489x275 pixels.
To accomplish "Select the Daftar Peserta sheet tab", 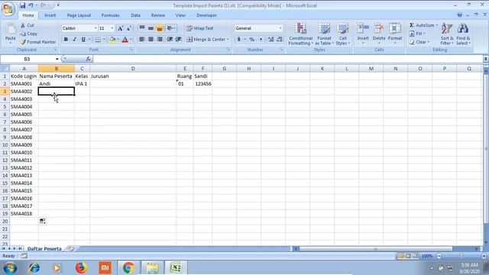I will click(x=44, y=248).
